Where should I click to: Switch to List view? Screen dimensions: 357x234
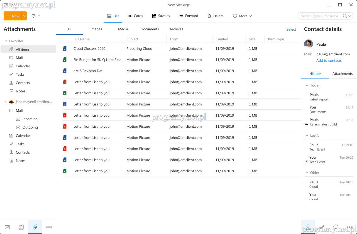pos(113,16)
